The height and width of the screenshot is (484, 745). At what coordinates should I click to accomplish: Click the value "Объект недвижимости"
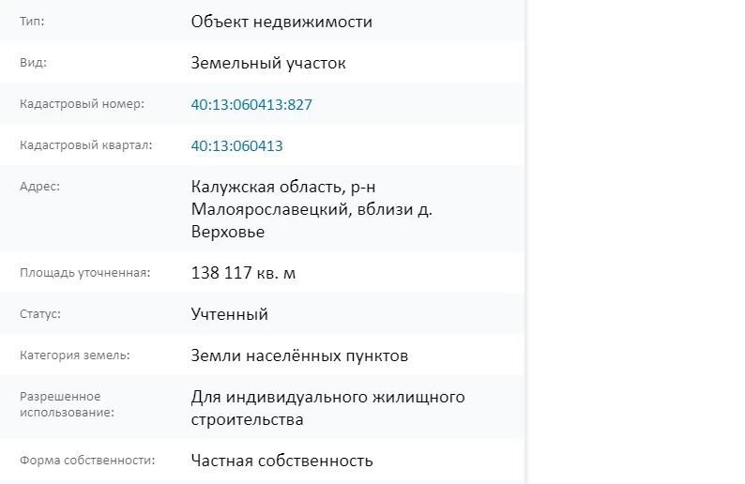(x=281, y=22)
